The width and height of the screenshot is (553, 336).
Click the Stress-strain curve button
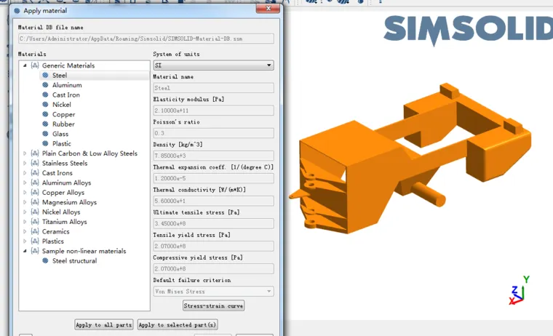213,305
